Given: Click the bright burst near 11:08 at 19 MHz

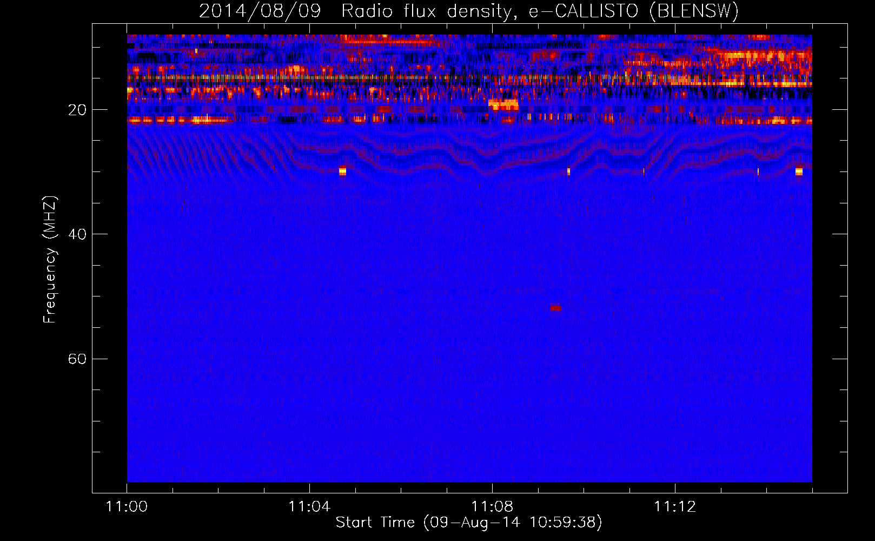Looking at the screenshot, I should click(x=503, y=104).
